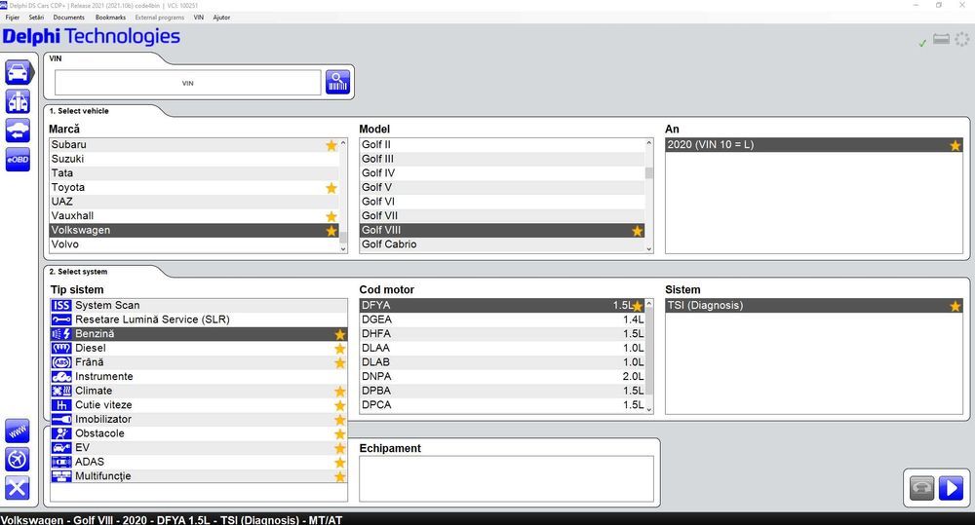Click the blue play start button

point(951,488)
